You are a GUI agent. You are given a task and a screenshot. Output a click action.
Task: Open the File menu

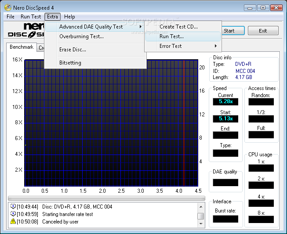point(11,17)
